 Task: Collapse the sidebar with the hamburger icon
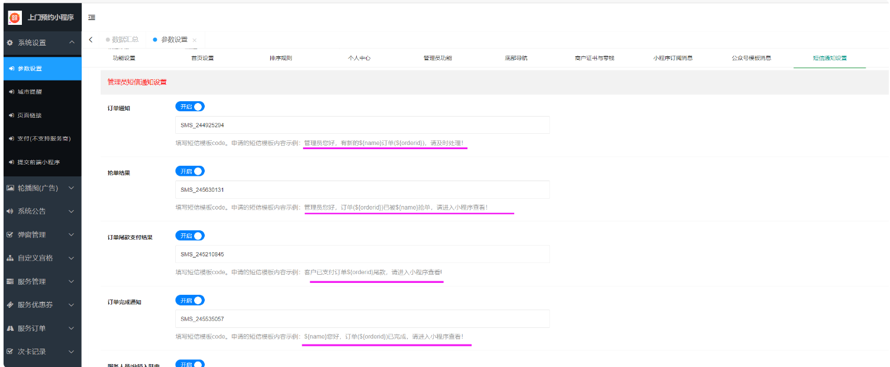[92, 18]
